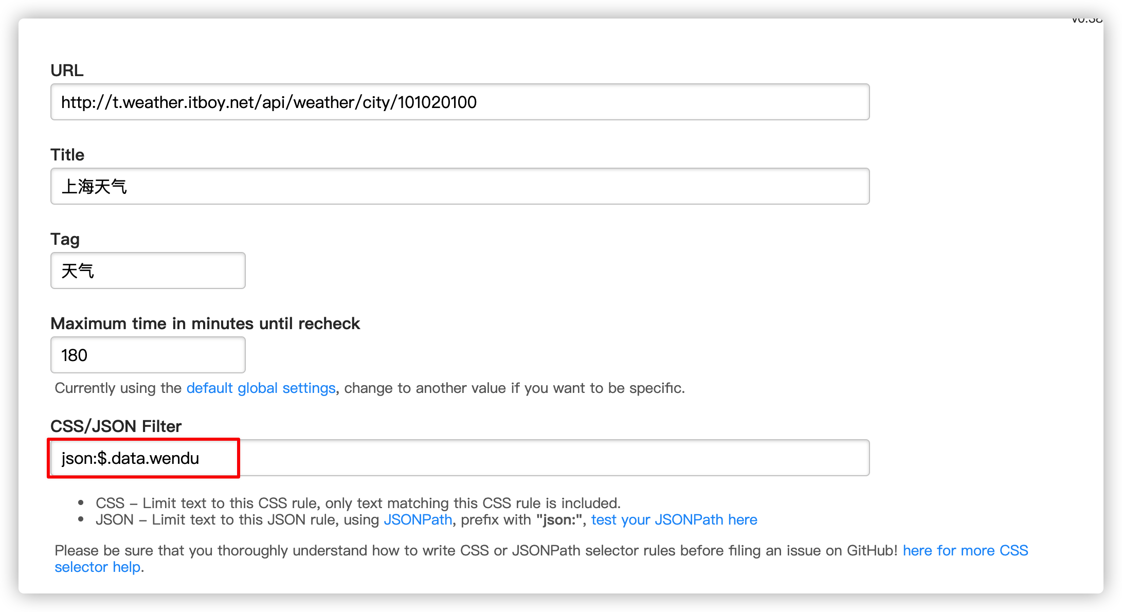The width and height of the screenshot is (1122, 612).
Task: Open the test your JSONPath here link
Action: (674, 520)
